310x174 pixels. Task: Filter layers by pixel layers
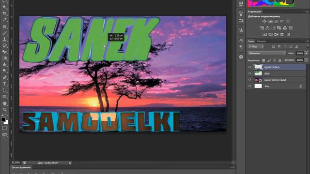pyautogui.click(x=273, y=46)
